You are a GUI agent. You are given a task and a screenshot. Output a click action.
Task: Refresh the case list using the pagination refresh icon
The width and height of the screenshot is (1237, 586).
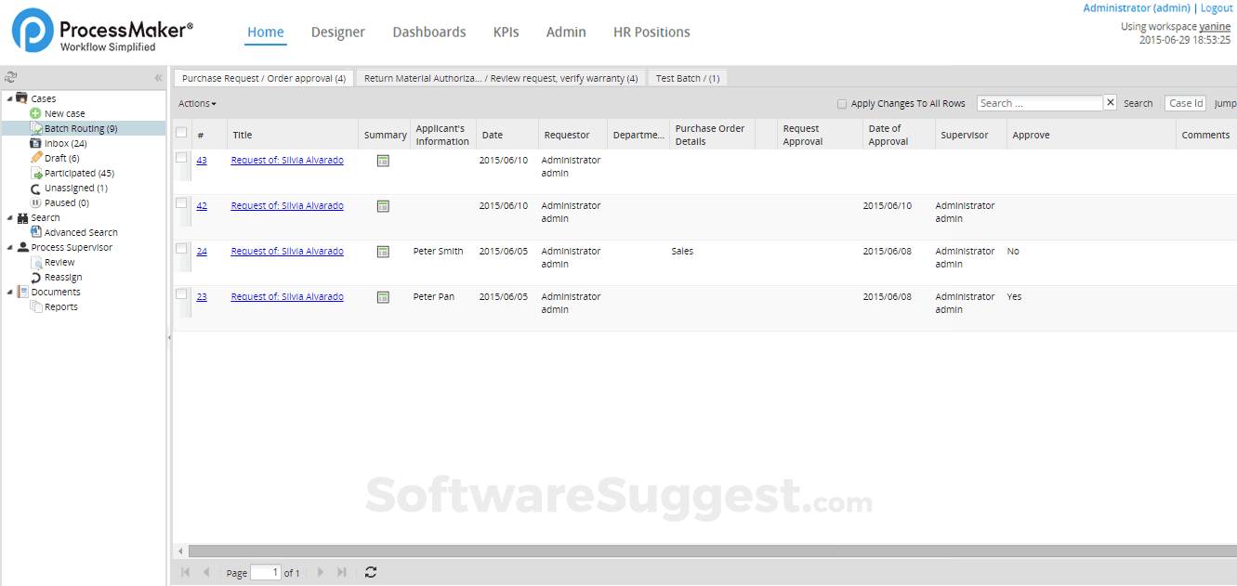click(370, 572)
